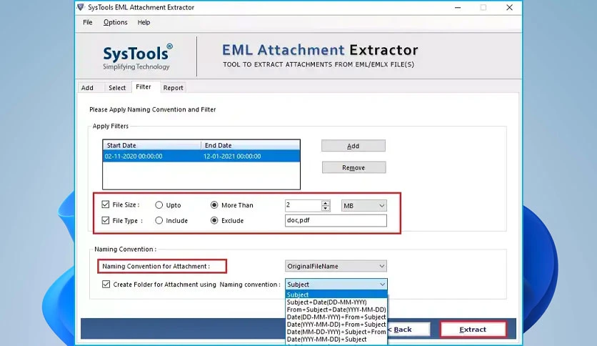
Task: Click the Extract button
Action: 473,330
